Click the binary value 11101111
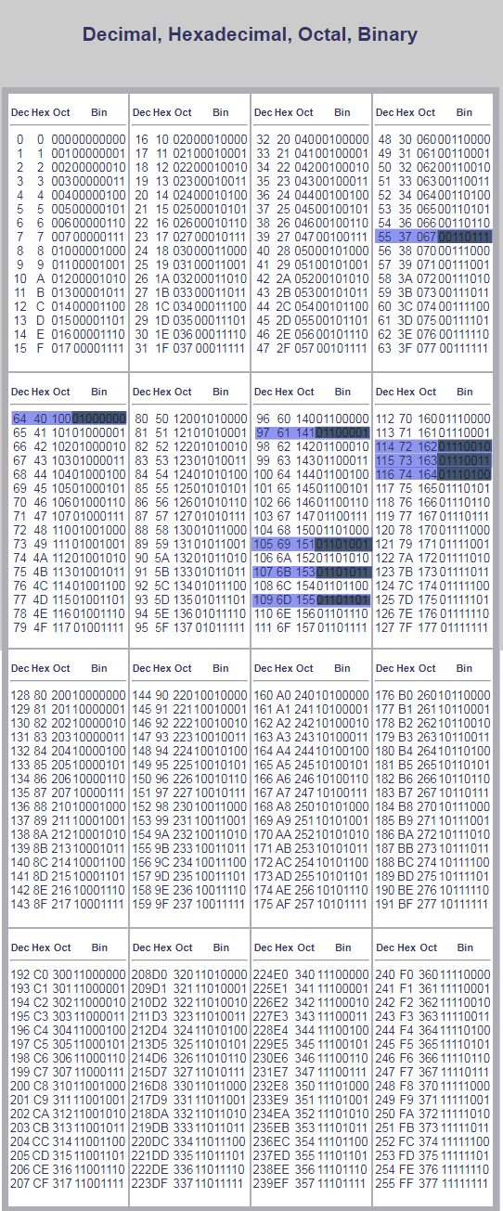Viewport: 503px width, 1211px height. [343, 1183]
